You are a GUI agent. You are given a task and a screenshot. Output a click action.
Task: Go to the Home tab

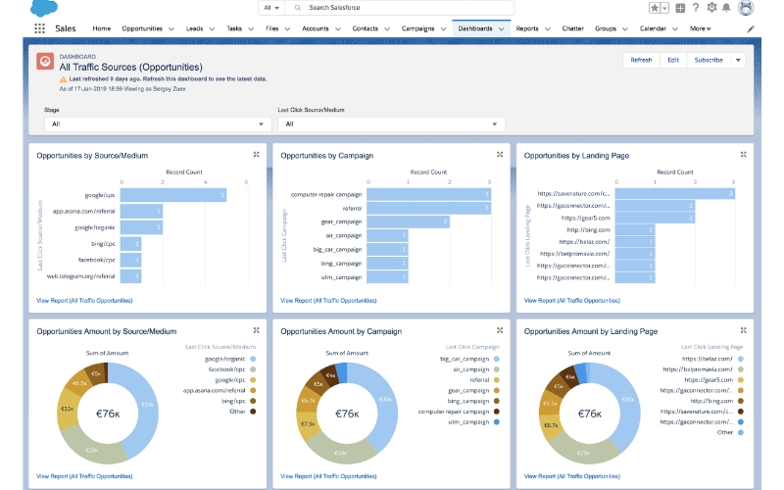click(x=102, y=28)
